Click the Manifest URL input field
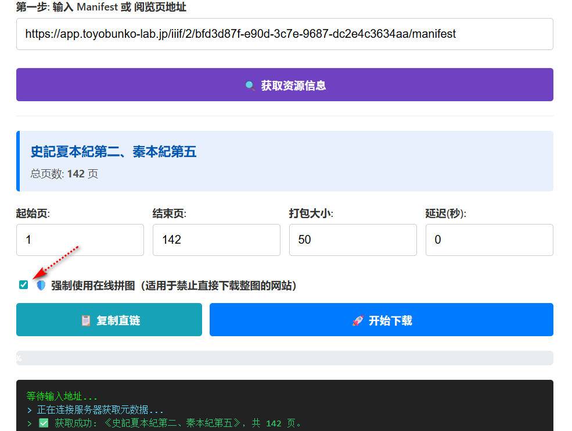572x431 pixels. [x=285, y=34]
